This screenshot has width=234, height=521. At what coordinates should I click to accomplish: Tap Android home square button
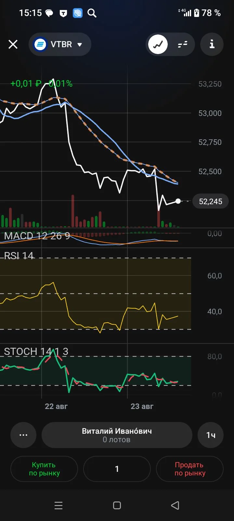(117, 505)
